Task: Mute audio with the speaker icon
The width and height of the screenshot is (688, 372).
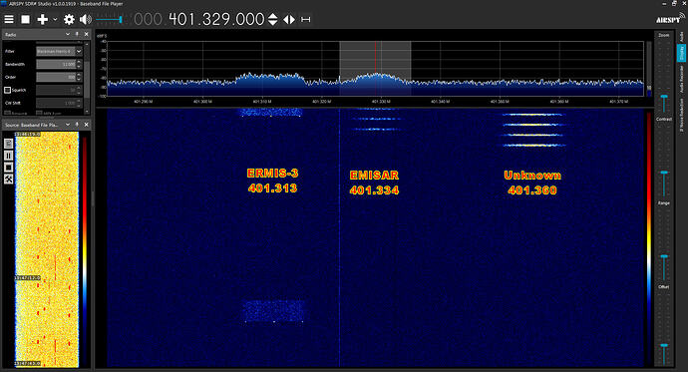Action: tap(86, 19)
